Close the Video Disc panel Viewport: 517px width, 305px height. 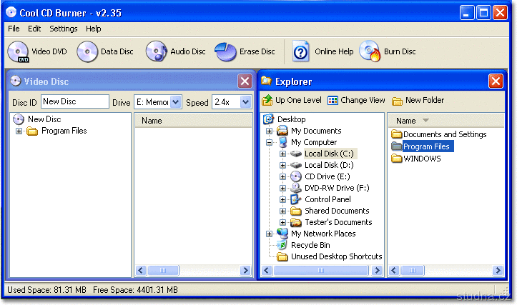[245, 81]
